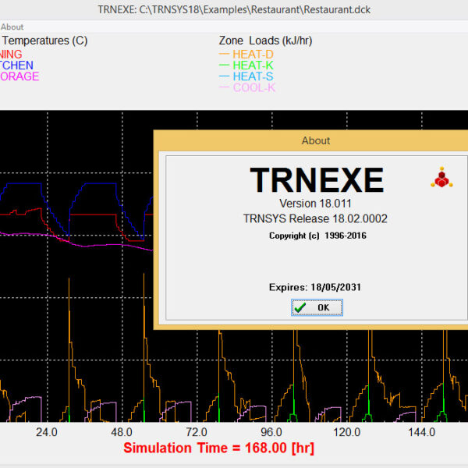This screenshot has width=468, height=468.
Task: Click the Copyright (c) 1996-2016 line
Action: coord(317,236)
